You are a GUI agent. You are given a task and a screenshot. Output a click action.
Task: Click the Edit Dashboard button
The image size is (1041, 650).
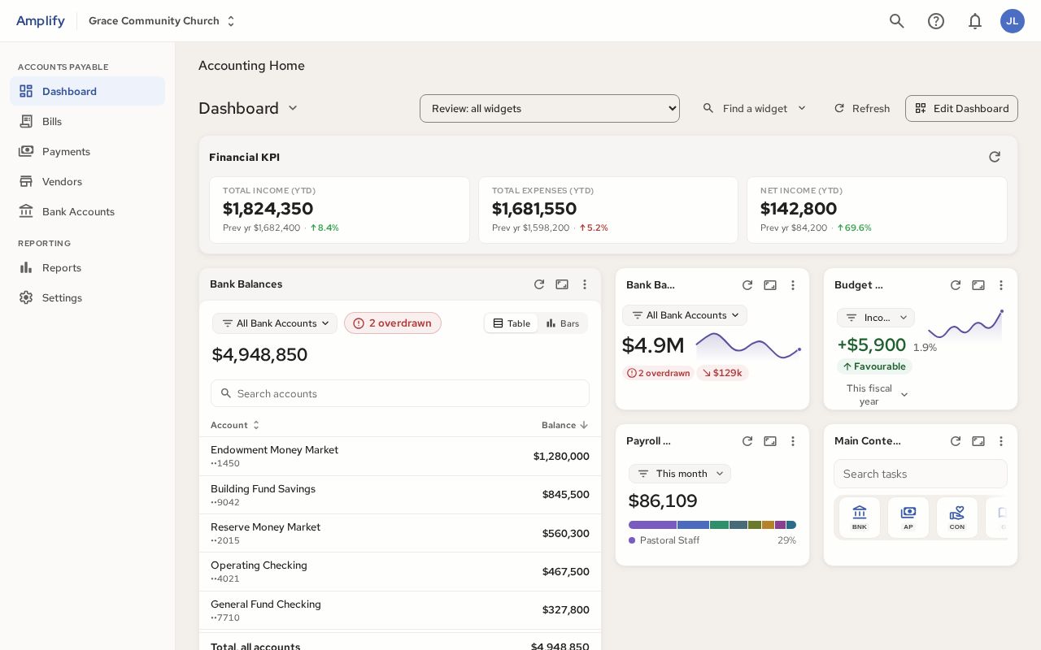click(x=961, y=108)
